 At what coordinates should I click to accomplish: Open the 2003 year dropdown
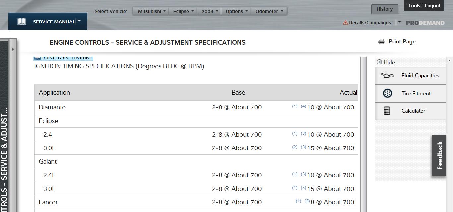[210, 11]
